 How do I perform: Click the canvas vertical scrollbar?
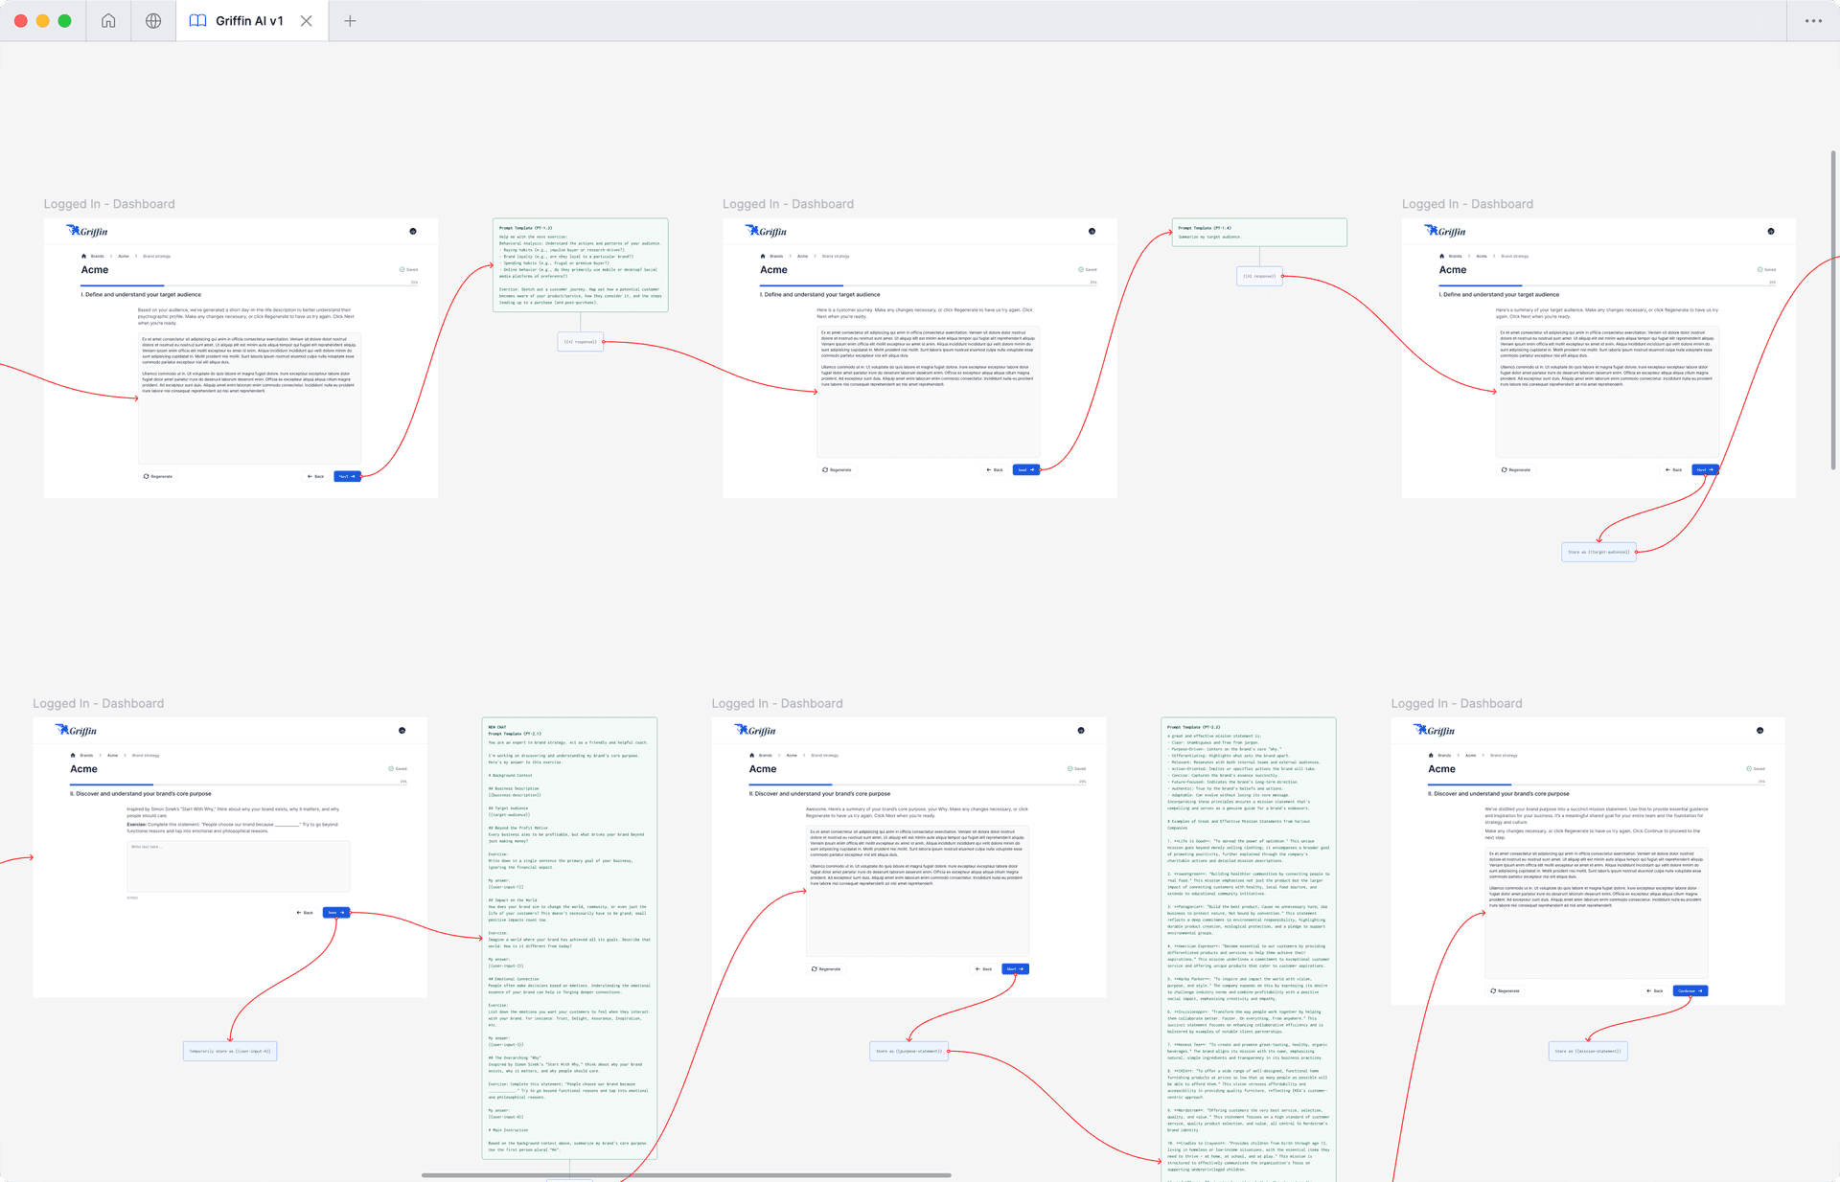1833,309
